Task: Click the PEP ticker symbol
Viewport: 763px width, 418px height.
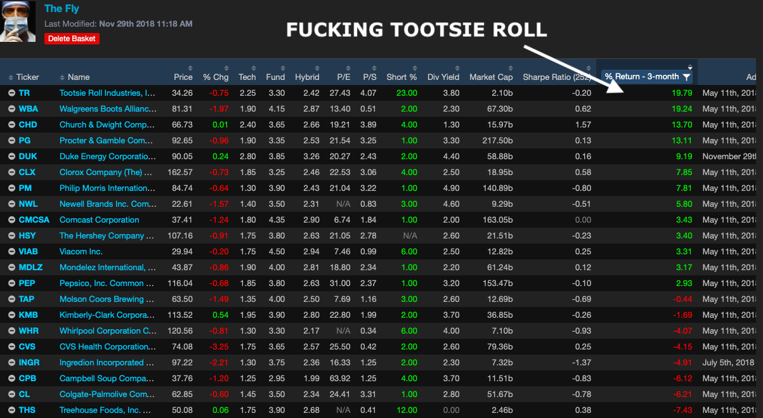Action: [27, 283]
